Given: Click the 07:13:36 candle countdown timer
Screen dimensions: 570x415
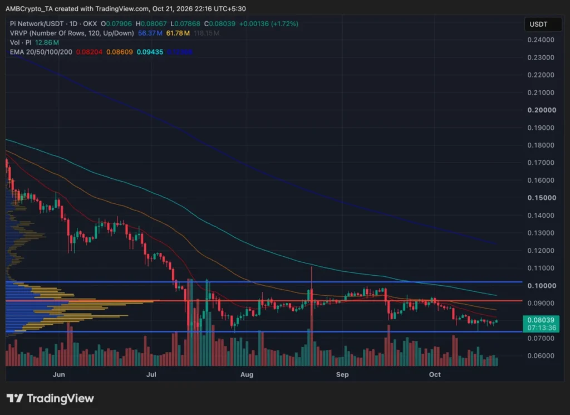Looking at the screenshot, I should click(542, 328).
